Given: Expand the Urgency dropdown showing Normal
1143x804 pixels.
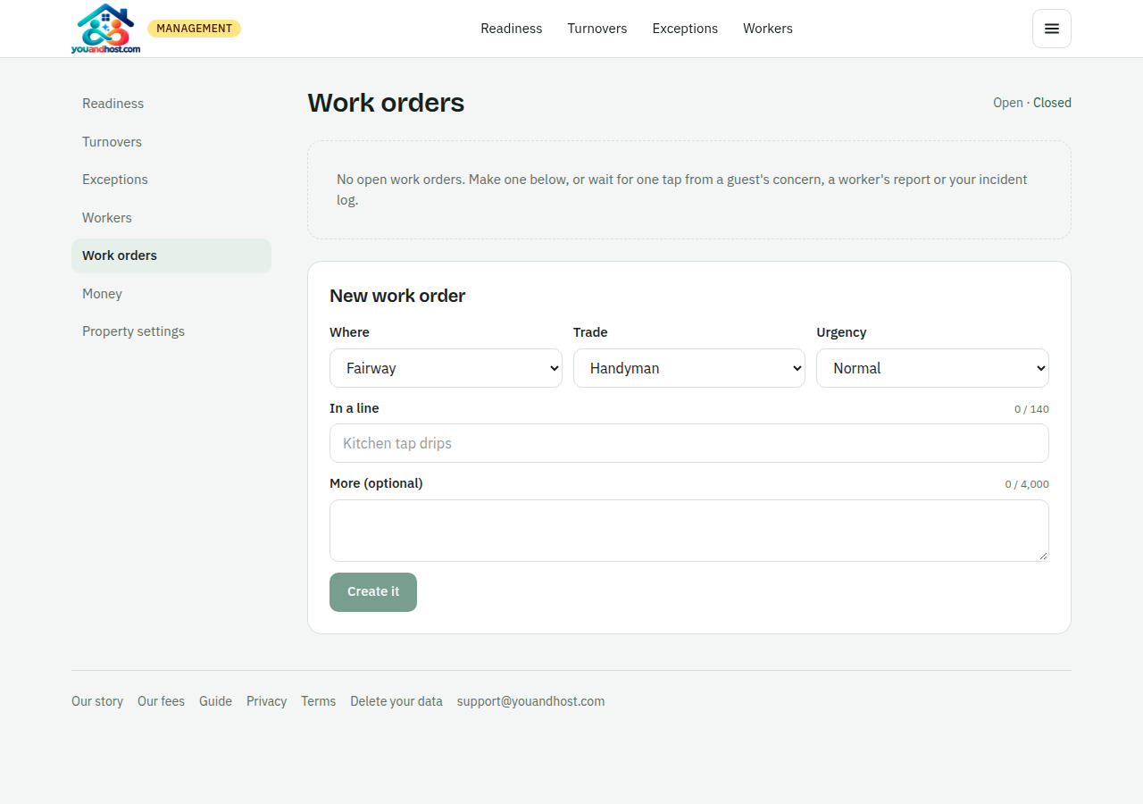Looking at the screenshot, I should [x=932, y=368].
